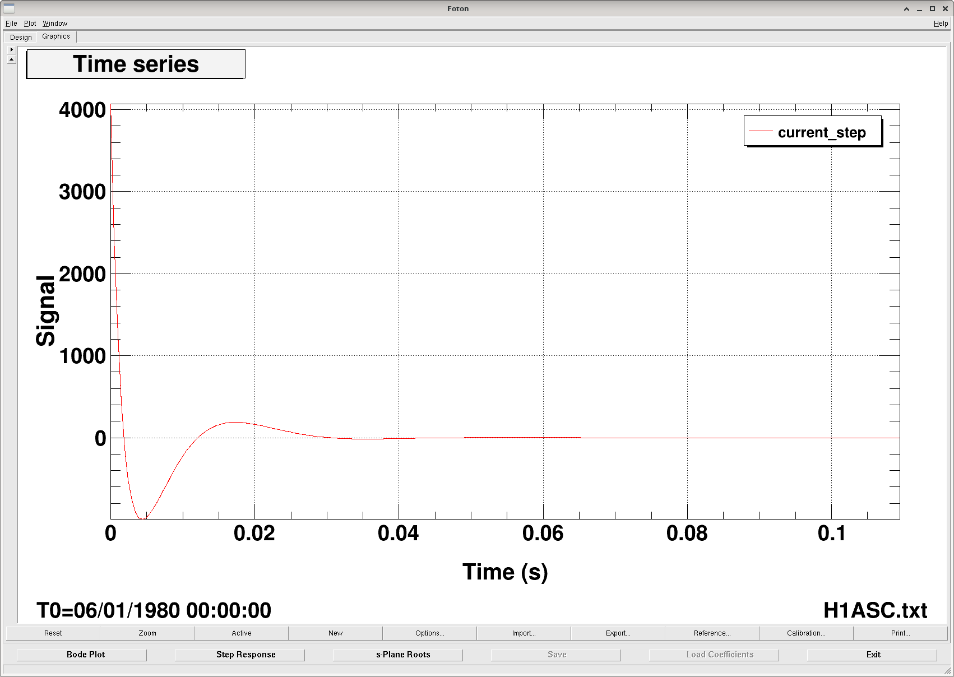The width and height of the screenshot is (954, 677).
Task: Open the window menu icon in title bar
Action: [9, 8]
